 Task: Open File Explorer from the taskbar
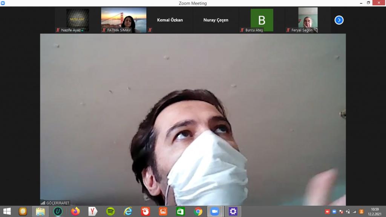click(40, 211)
